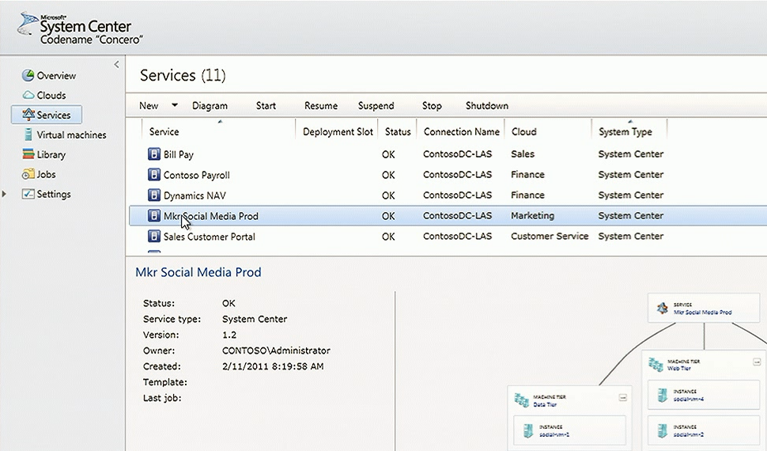Open the Clouds section
767x451 pixels.
click(x=51, y=95)
